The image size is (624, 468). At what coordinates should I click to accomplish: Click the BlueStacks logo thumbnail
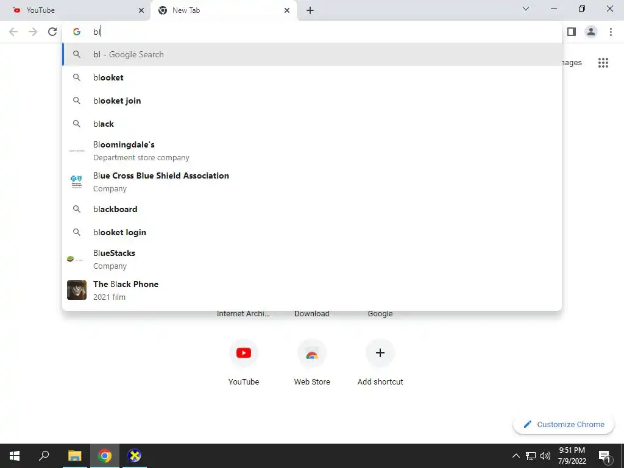coord(75,259)
